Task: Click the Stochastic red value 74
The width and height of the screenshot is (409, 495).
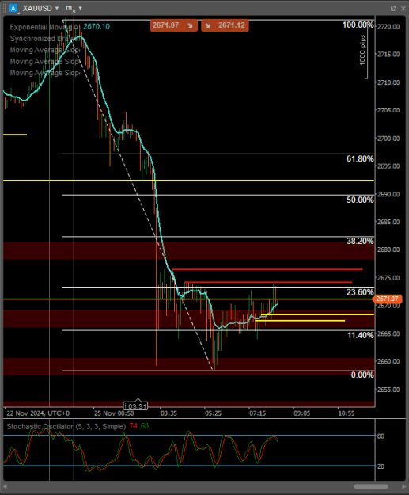Action: click(x=134, y=426)
